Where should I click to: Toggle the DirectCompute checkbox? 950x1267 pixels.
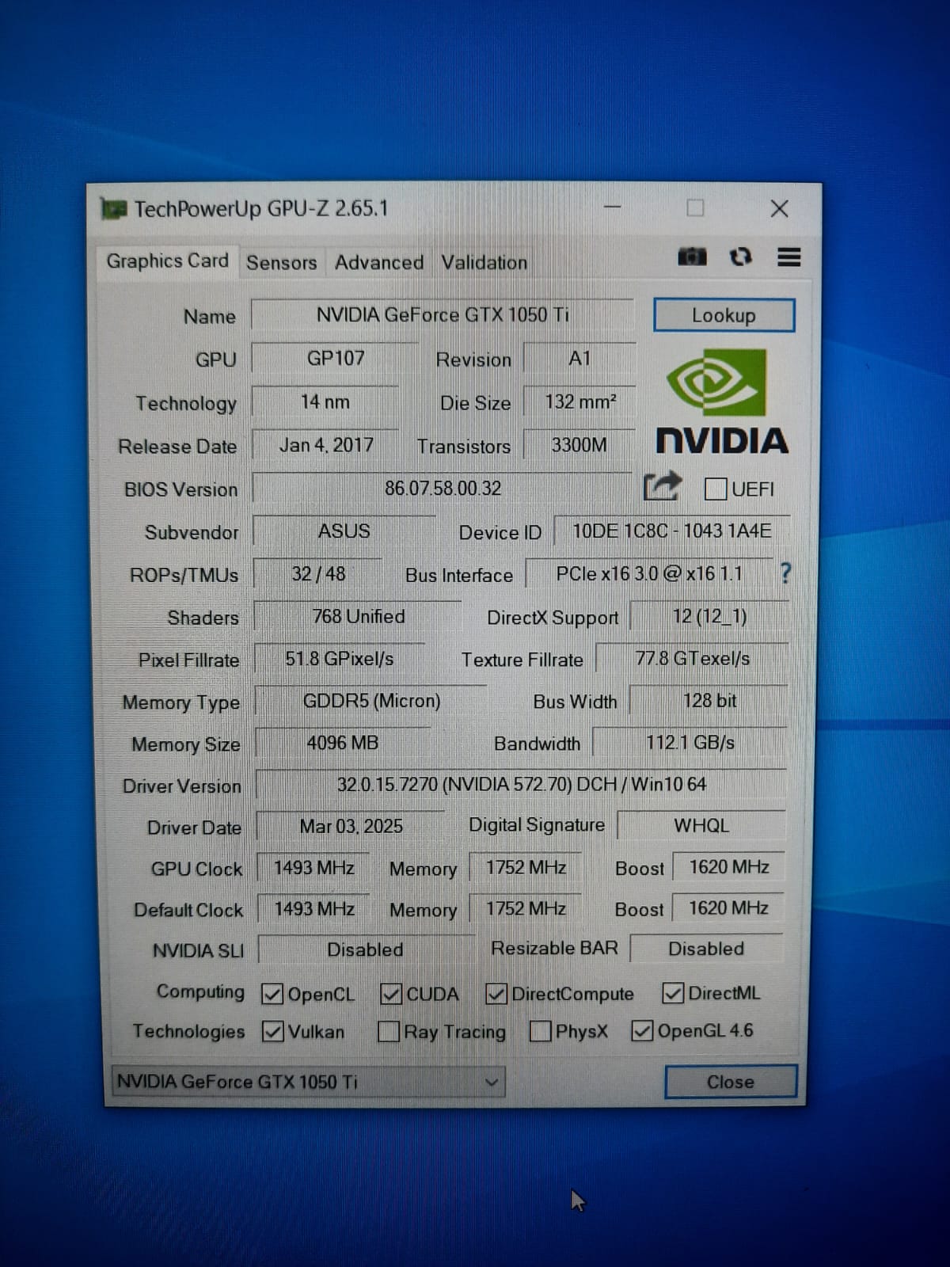[x=496, y=993]
